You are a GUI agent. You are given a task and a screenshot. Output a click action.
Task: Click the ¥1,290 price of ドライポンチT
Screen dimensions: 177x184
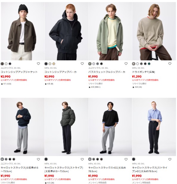(137, 77)
